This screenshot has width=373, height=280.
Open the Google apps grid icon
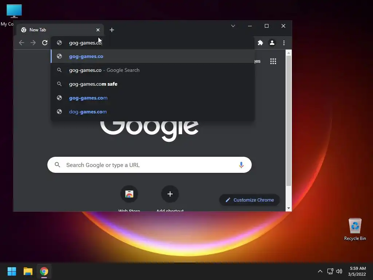273,61
